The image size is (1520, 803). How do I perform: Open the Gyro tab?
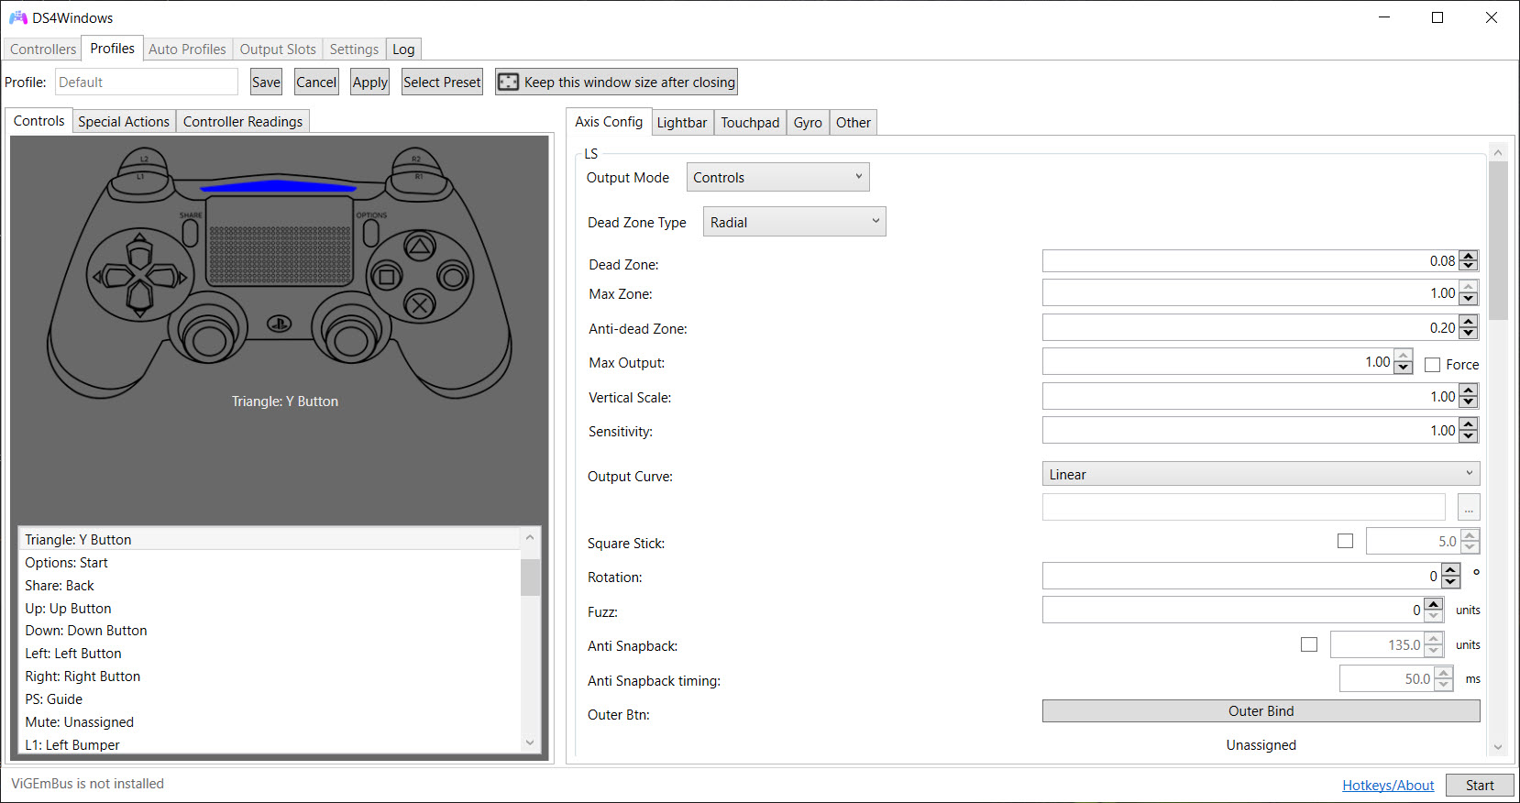(x=808, y=123)
